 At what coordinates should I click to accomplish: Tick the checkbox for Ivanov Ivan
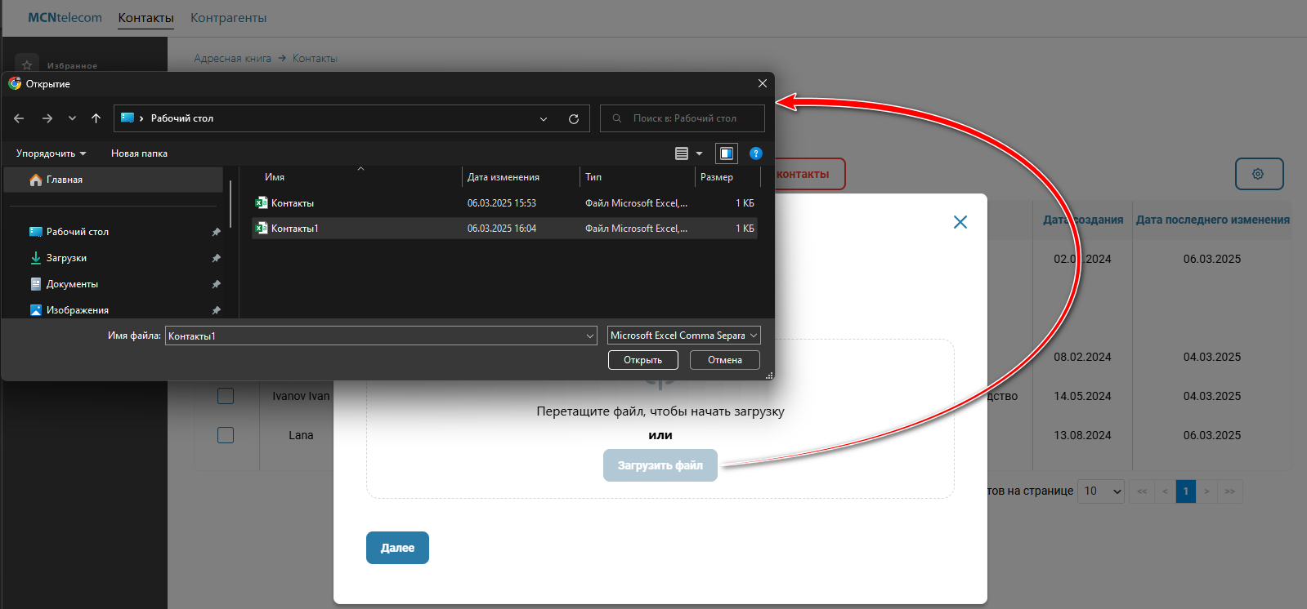(x=226, y=396)
